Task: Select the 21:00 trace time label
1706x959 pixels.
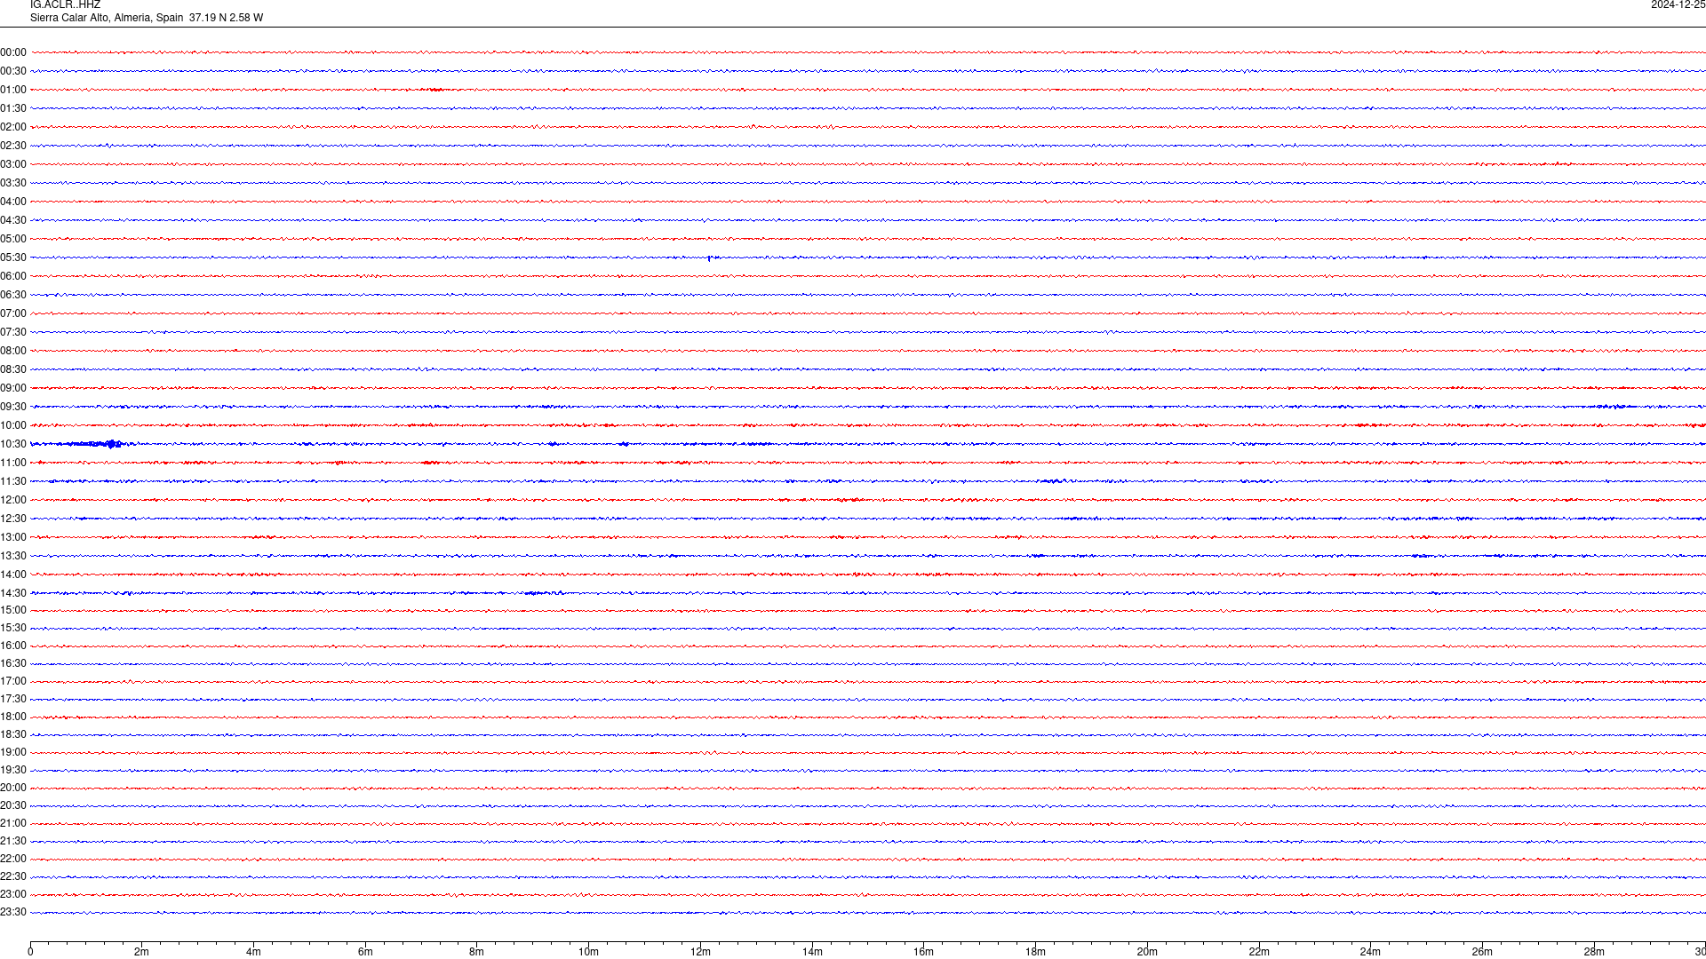Action: (13, 823)
